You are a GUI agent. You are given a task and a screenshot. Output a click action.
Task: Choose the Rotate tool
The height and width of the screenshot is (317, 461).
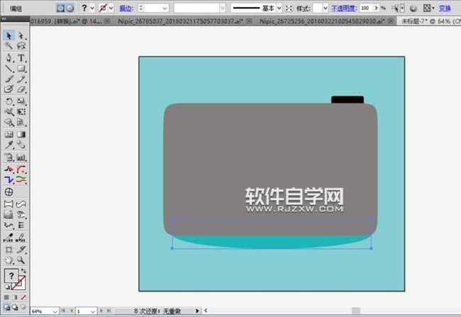coord(9,101)
